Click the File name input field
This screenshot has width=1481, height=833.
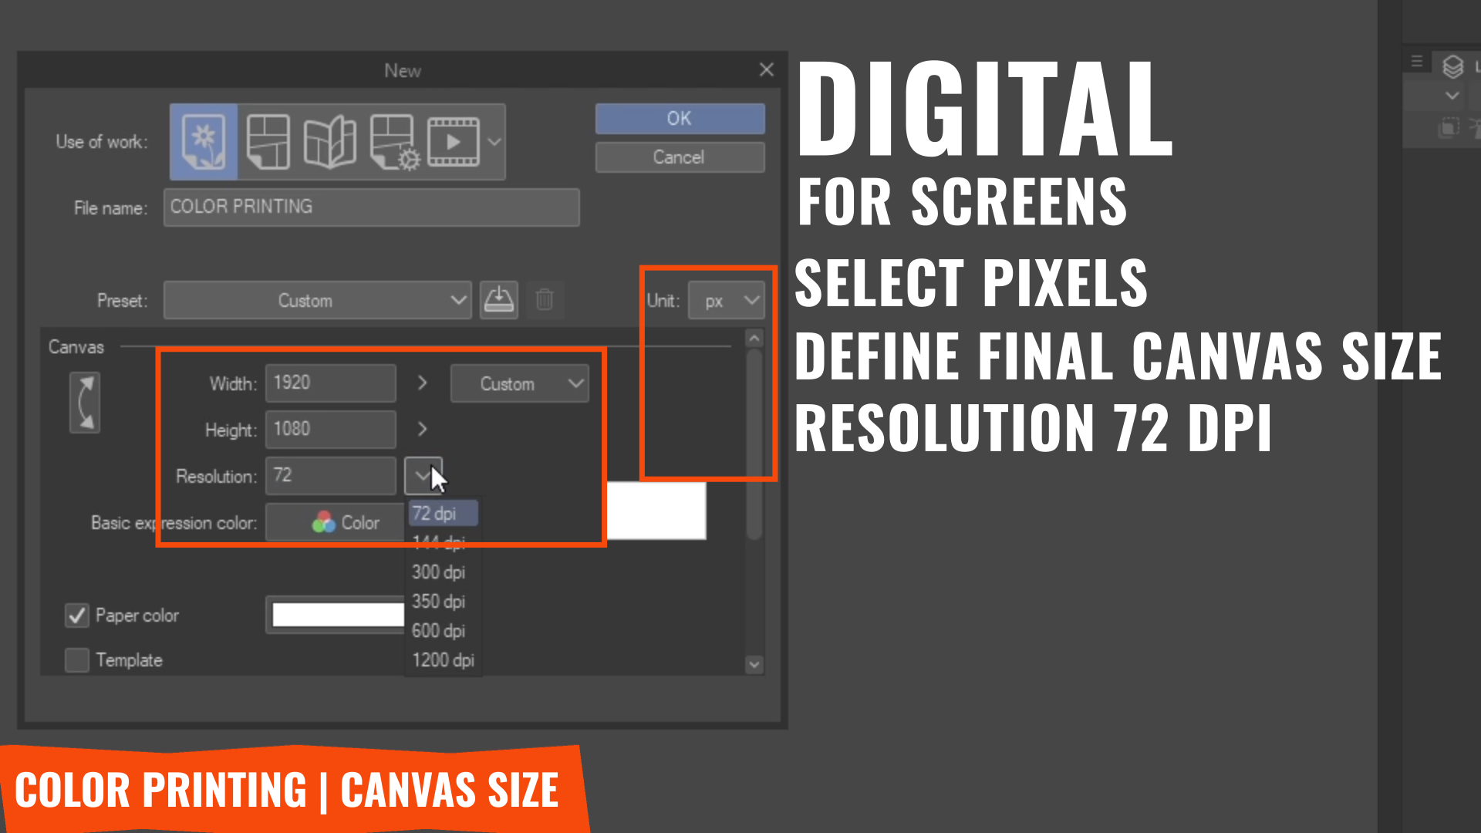click(x=373, y=207)
